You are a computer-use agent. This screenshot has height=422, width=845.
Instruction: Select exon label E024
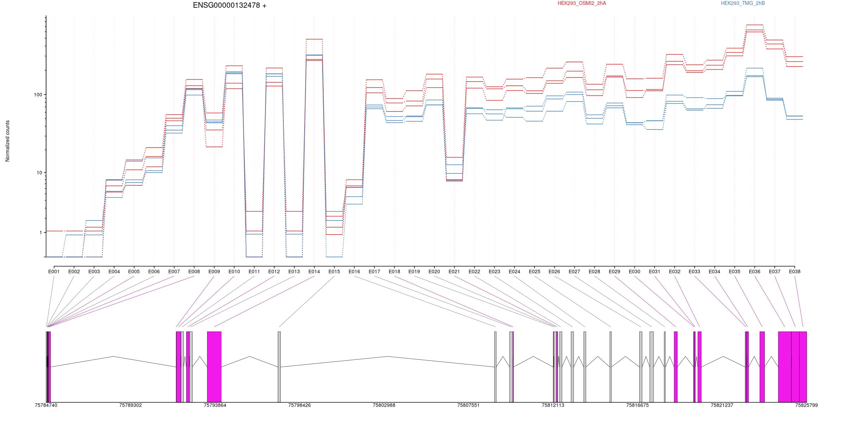(x=514, y=272)
